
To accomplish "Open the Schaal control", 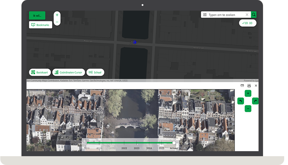I will click(x=95, y=72).
